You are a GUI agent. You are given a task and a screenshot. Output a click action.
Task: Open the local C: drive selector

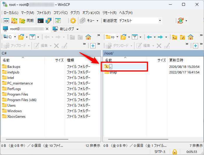click(x=10, y=37)
